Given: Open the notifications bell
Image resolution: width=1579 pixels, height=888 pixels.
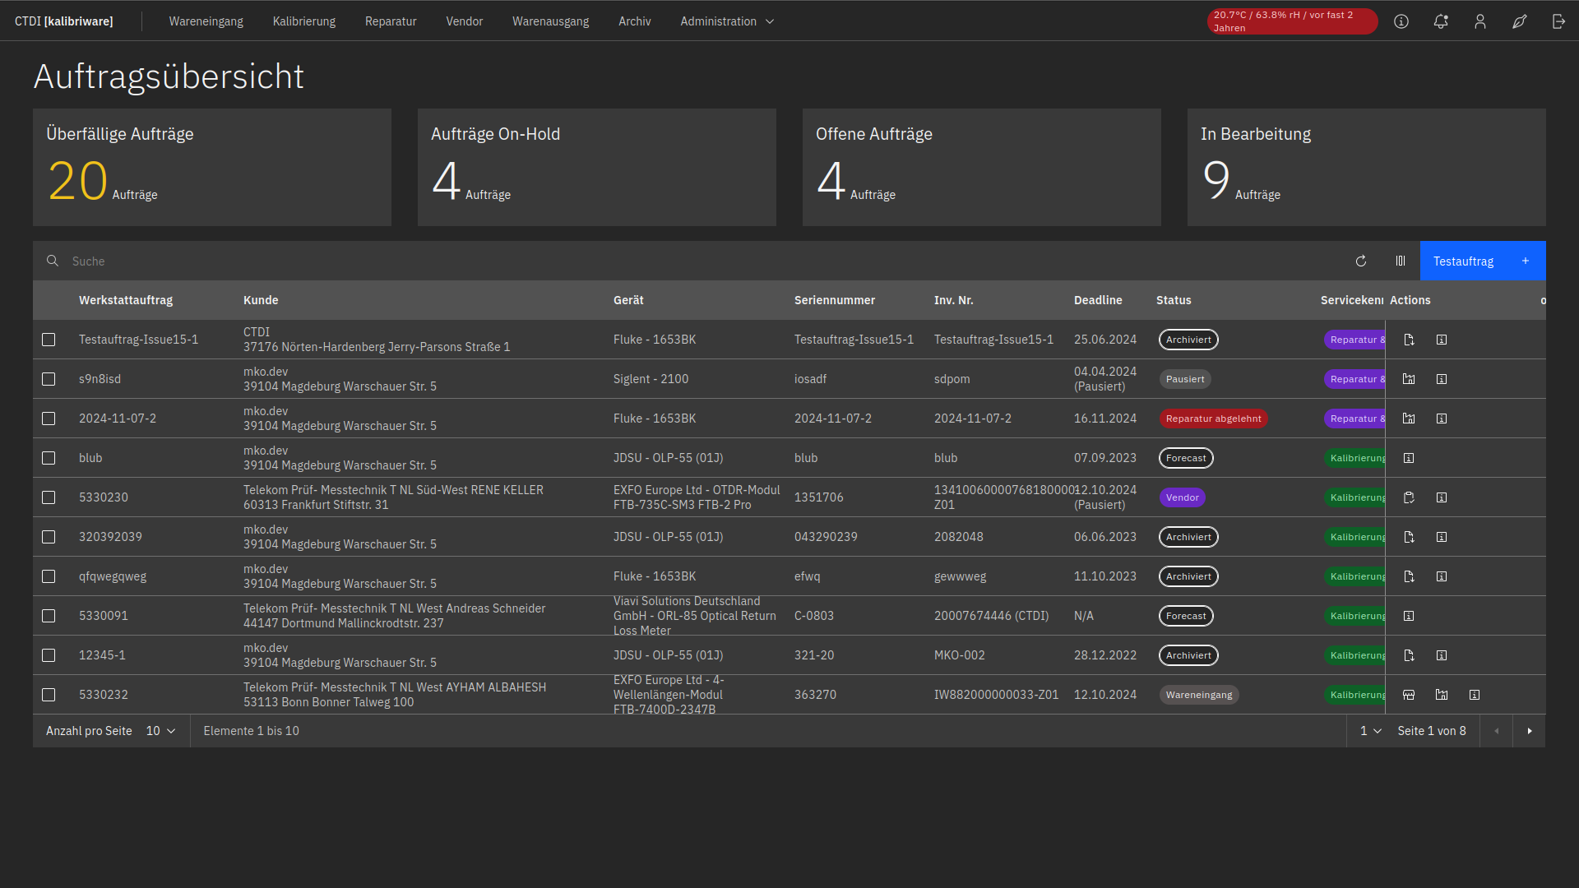Looking at the screenshot, I should (x=1441, y=21).
